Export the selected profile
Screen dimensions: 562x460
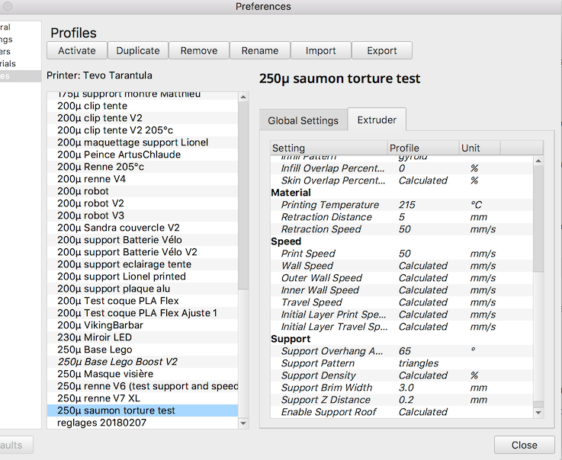click(x=382, y=50)
